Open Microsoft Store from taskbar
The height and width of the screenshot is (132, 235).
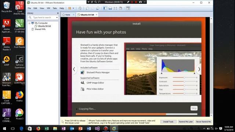pyautogui.click(x=30, y=129)
